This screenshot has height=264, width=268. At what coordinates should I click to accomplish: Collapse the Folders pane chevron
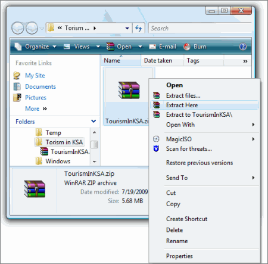point(94,121)
